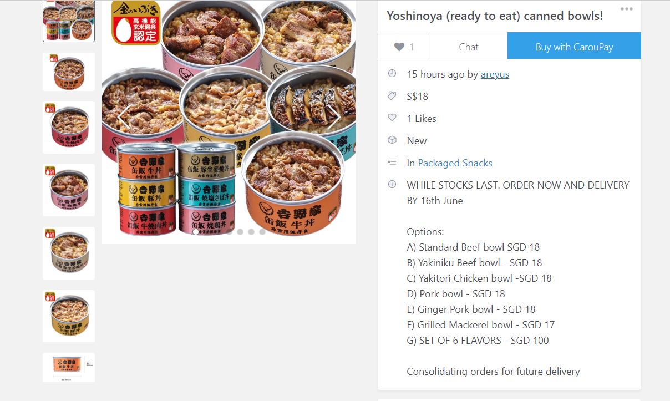Click the price tag icon beside S$18
The width and height of the screenshot is (670, 401).
pyautogui.click(x=392, y=96)
